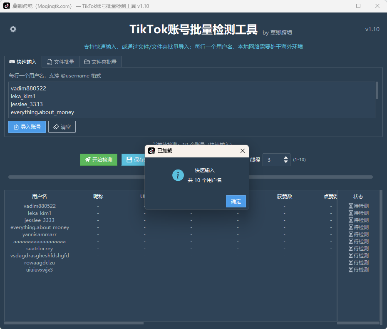Click the info icon in the dialog
Image resolution: width=387 pixels, height=329 pixels.
pos(178,175)
